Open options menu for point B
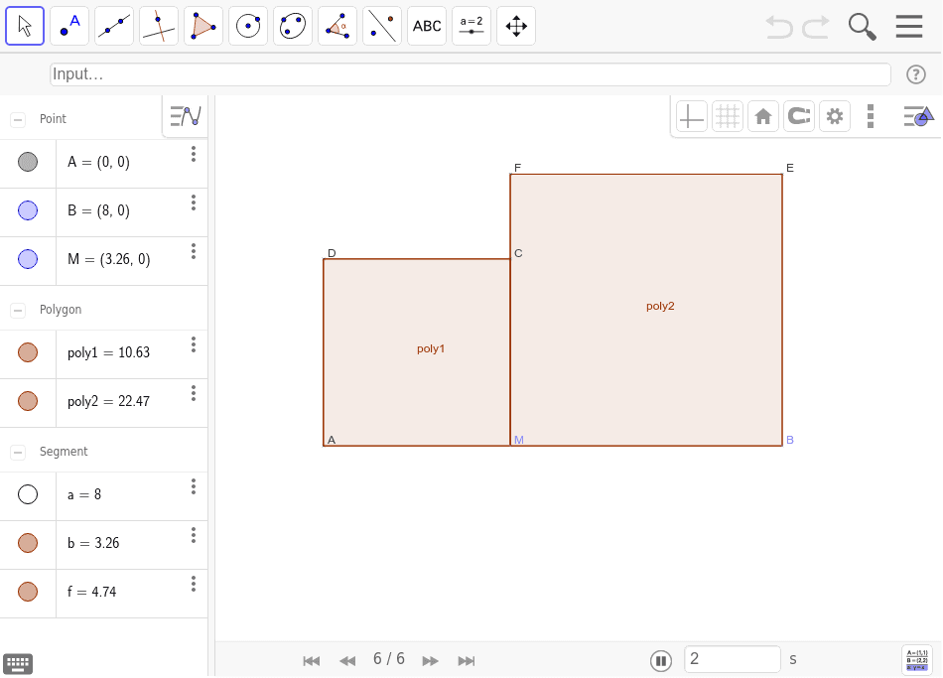943x678 pixels. coord(194,203)
